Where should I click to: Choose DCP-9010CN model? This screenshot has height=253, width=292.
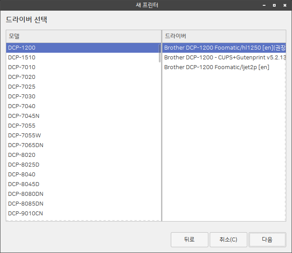pos(26,214)
